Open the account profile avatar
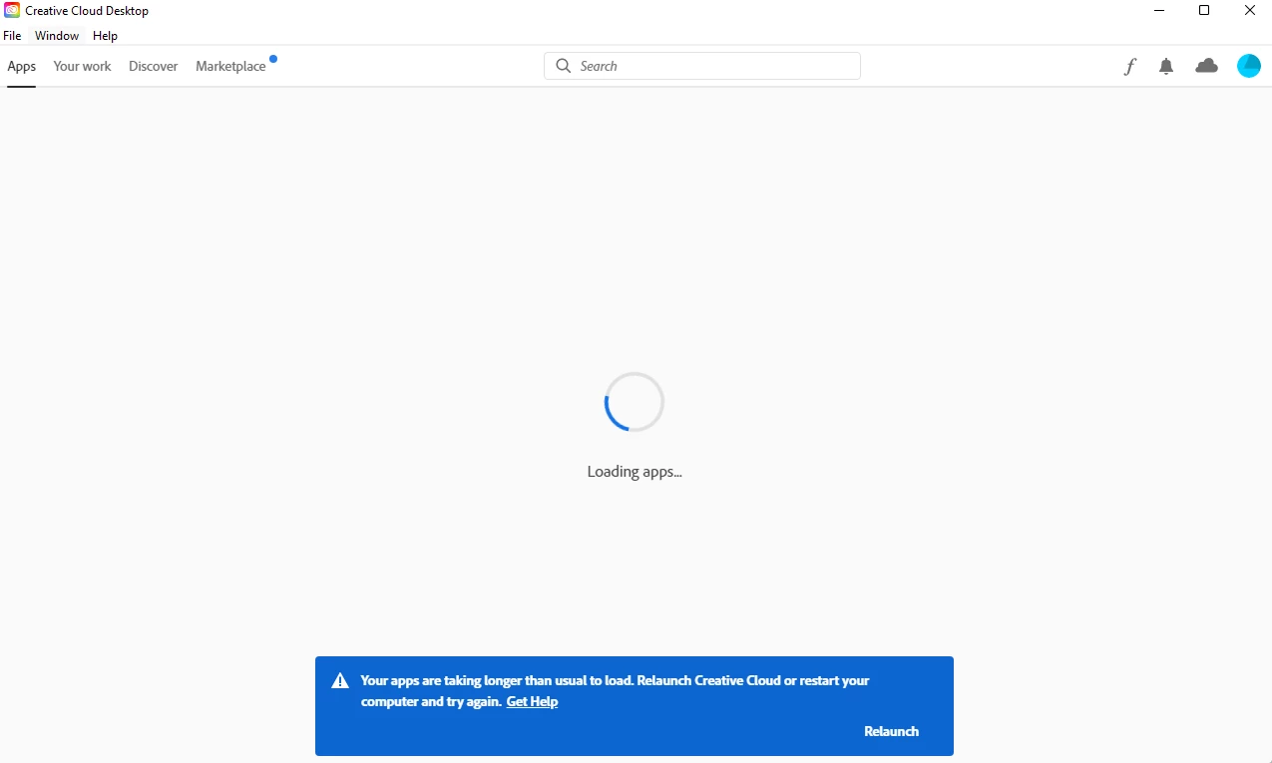This screenshot has height=763, width=1272. [x=1249, y=66]
